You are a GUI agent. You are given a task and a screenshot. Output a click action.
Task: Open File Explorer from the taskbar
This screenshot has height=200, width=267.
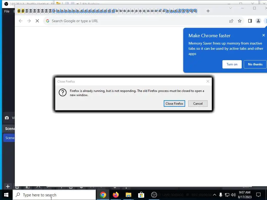tap(128, 195)
